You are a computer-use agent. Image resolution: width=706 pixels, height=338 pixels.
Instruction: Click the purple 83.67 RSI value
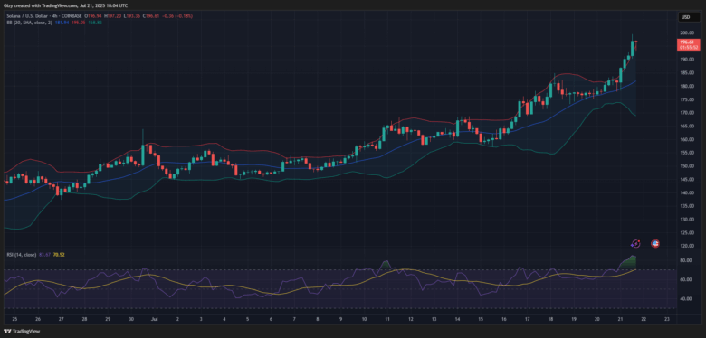pos(44,254)
